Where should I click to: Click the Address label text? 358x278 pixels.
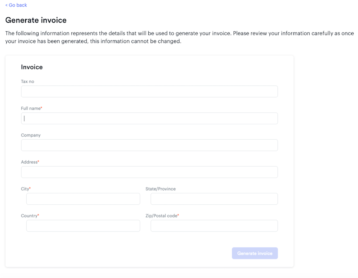(30, 162)
